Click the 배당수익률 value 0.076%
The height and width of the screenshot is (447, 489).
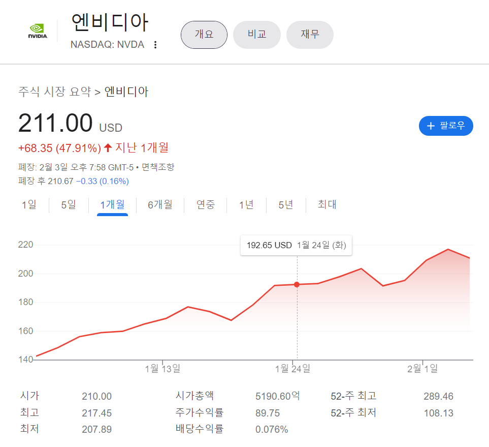[272, 430]
